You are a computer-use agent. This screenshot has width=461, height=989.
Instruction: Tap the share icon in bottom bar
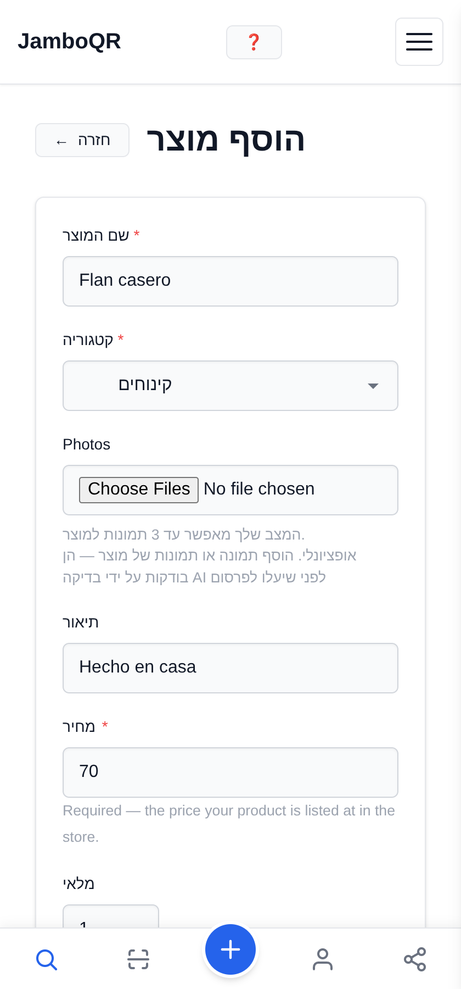pos(415,959)
